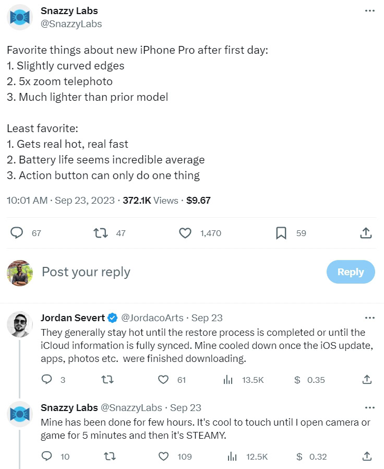
Task: Reply to Snazzy Labs' STEAMY comment
Action: pyautogui.click(x=46, y=456)
